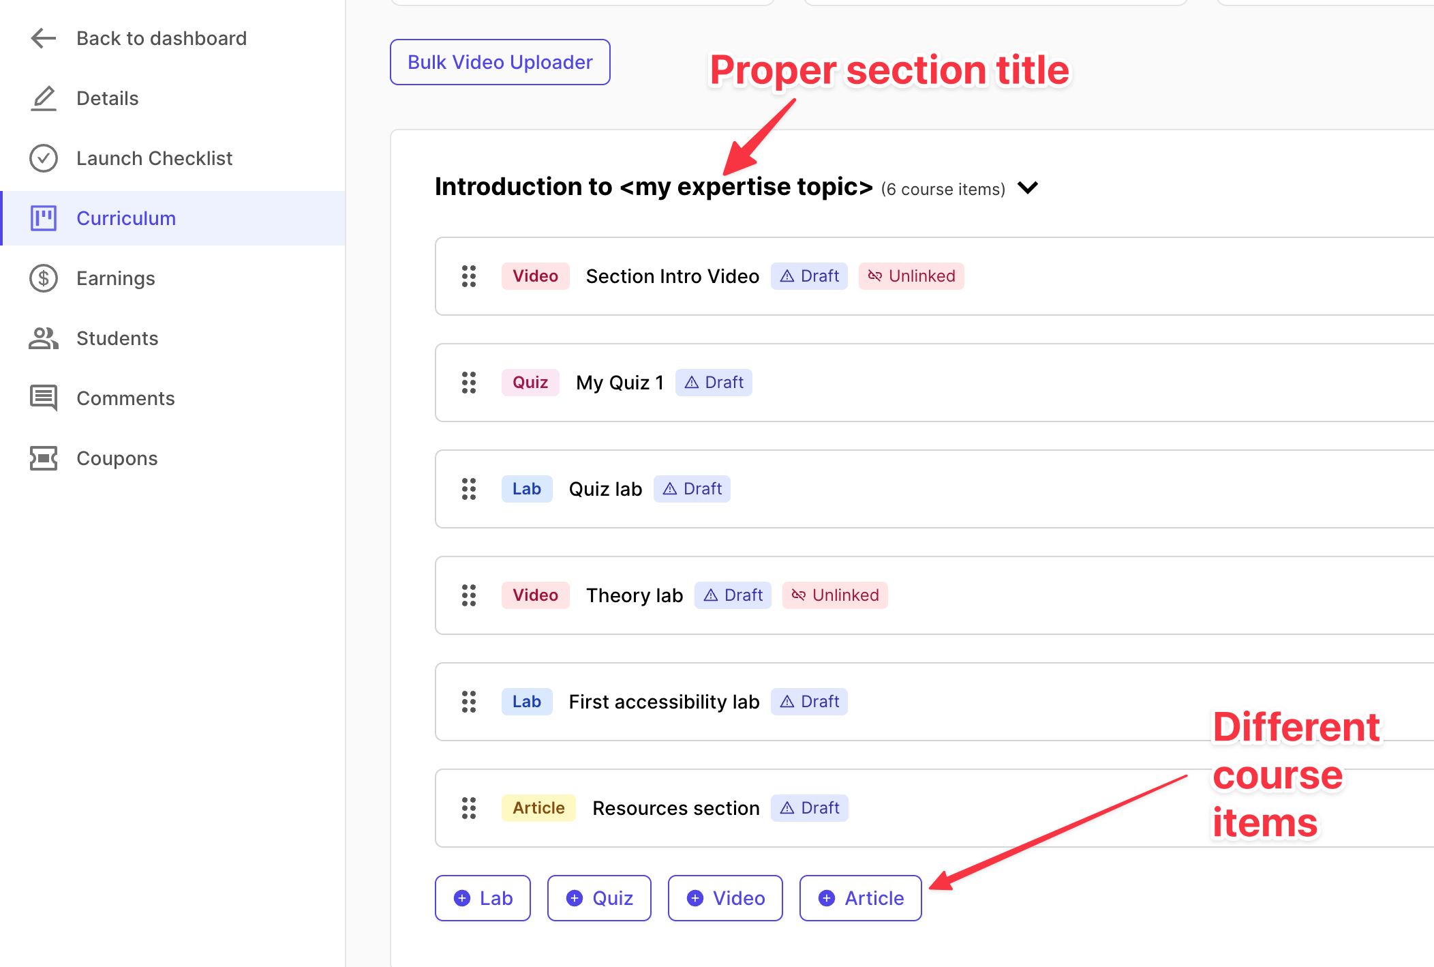Click the Unlinked badge on Theory lab

(x=835, y=595)
